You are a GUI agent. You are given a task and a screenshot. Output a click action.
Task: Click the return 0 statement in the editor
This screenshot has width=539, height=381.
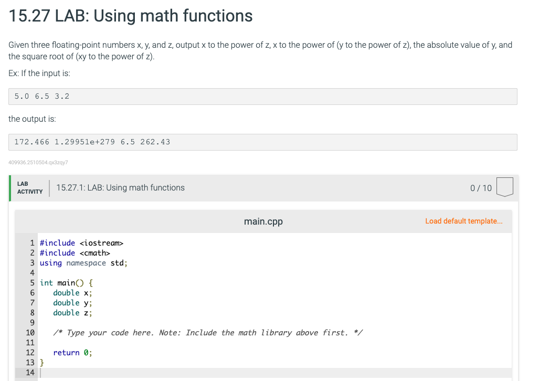71,352
